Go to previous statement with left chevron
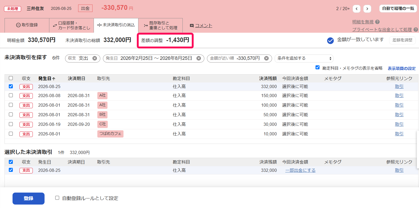This screenshot has height=208, width=419. click(x=356, y=9)
